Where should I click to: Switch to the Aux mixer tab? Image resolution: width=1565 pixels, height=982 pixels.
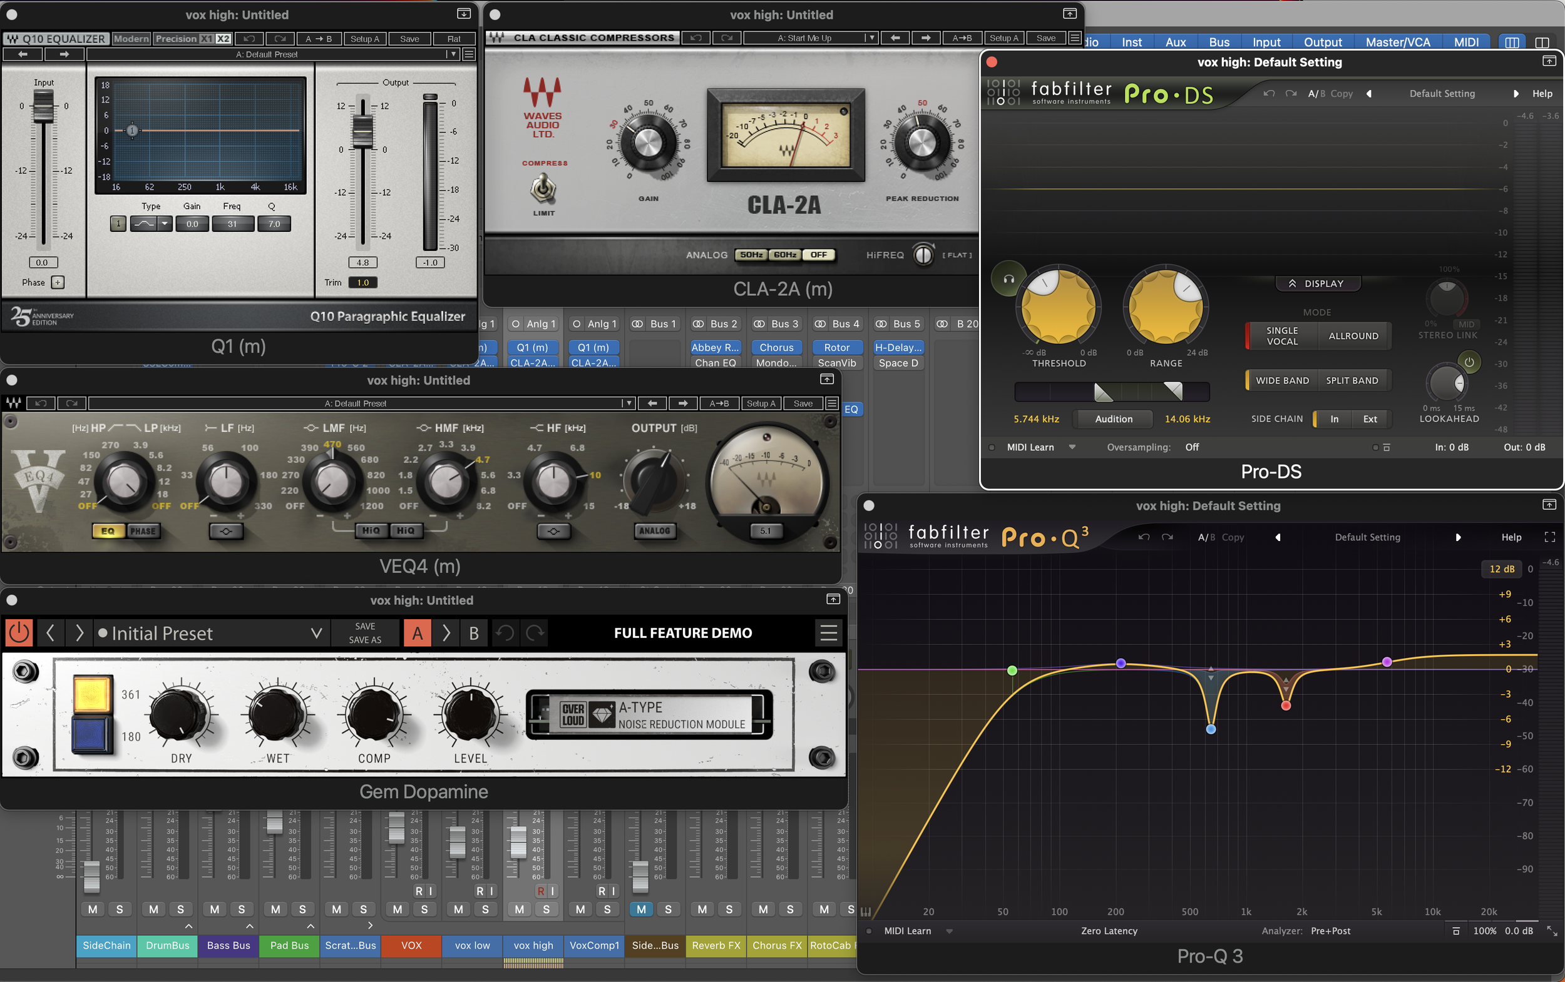(1176, 42)
